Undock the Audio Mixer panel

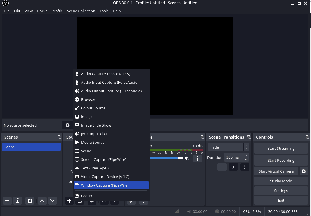tap(202, 137)
